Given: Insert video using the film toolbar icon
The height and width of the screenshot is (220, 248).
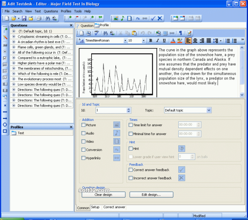Looking at the screenshot, I should coord(129,18).
